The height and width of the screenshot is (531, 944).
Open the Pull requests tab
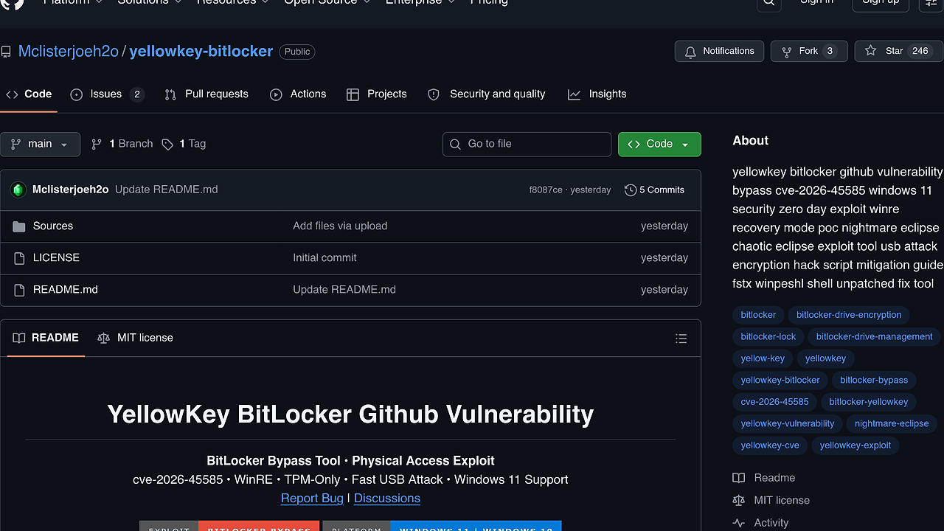(206, 94)
